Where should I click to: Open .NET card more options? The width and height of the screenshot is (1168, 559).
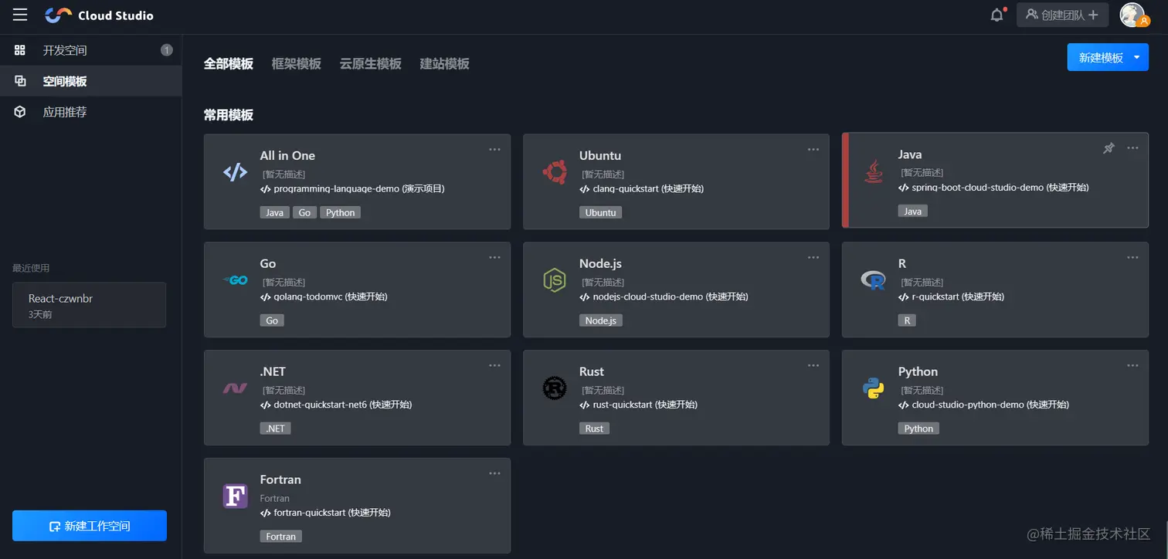click(x=494, y=365)
